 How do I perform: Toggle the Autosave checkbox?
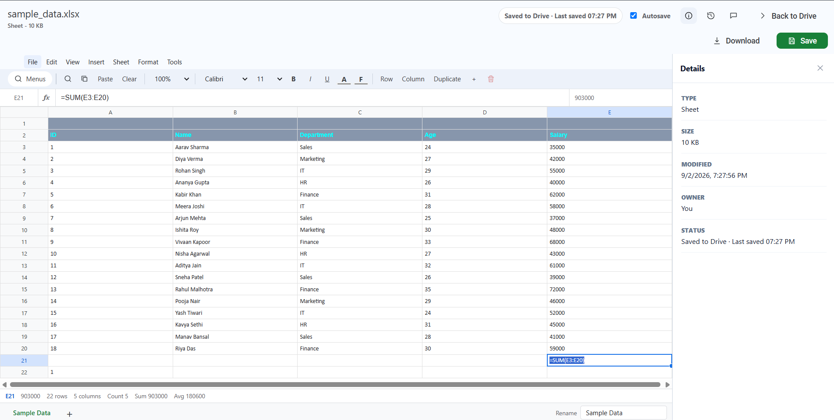(633, 16)
